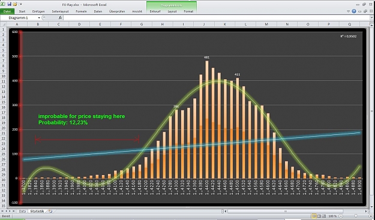The width and height of the screenshot is (375, 220).
Task: Click the 100 % zoom level
Action: point(332,216)
